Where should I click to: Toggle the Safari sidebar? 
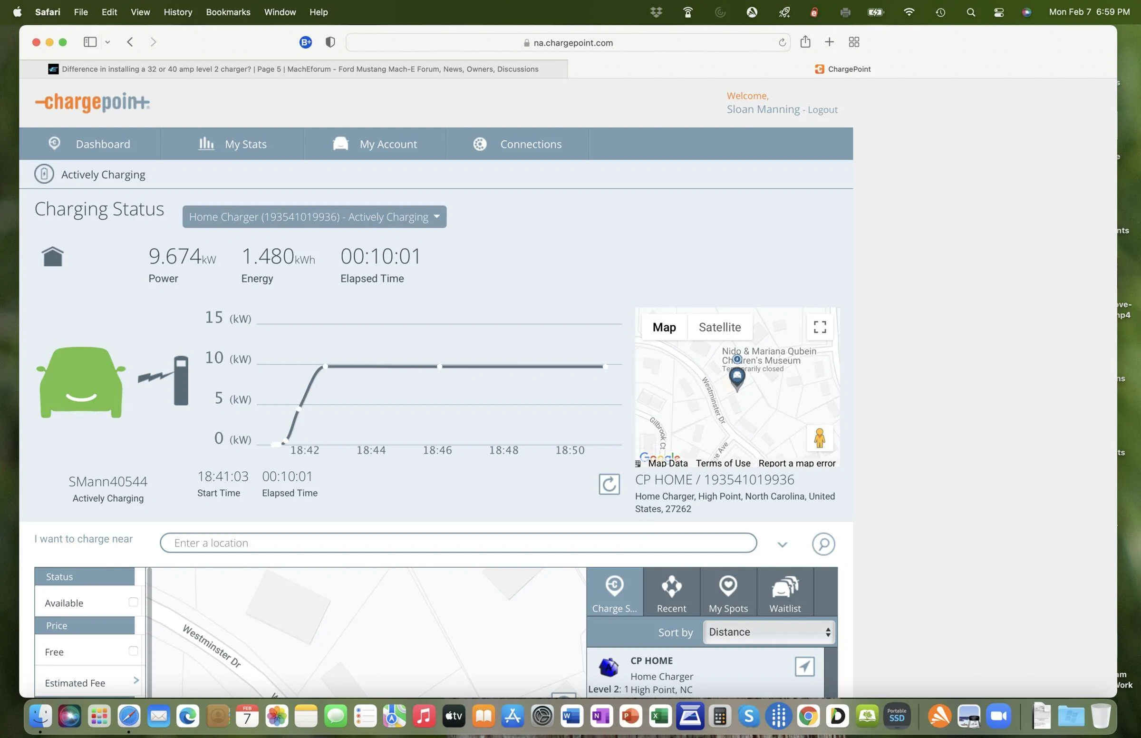pos(90,42)
